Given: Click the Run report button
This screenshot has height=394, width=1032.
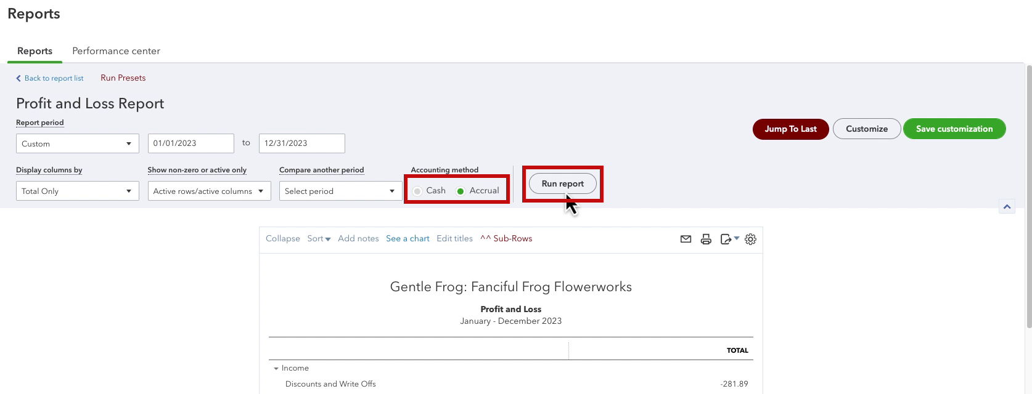Looking at the screenshot, I should coord(562,183).
